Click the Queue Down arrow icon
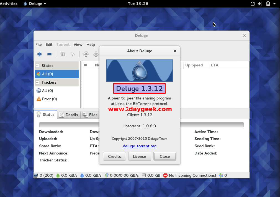Viewport: 280px width, 197px height. 96,54
